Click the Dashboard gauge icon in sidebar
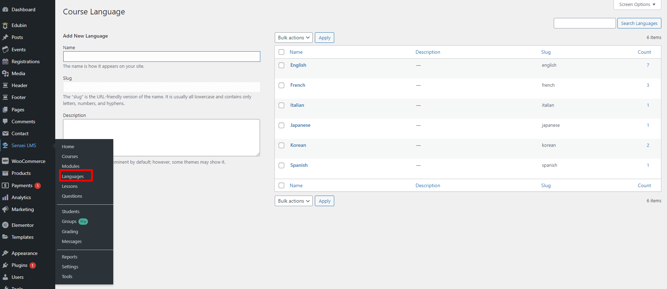Image resolution: width=667 pixels, height=289 pixels. click(x=5, y=9)
